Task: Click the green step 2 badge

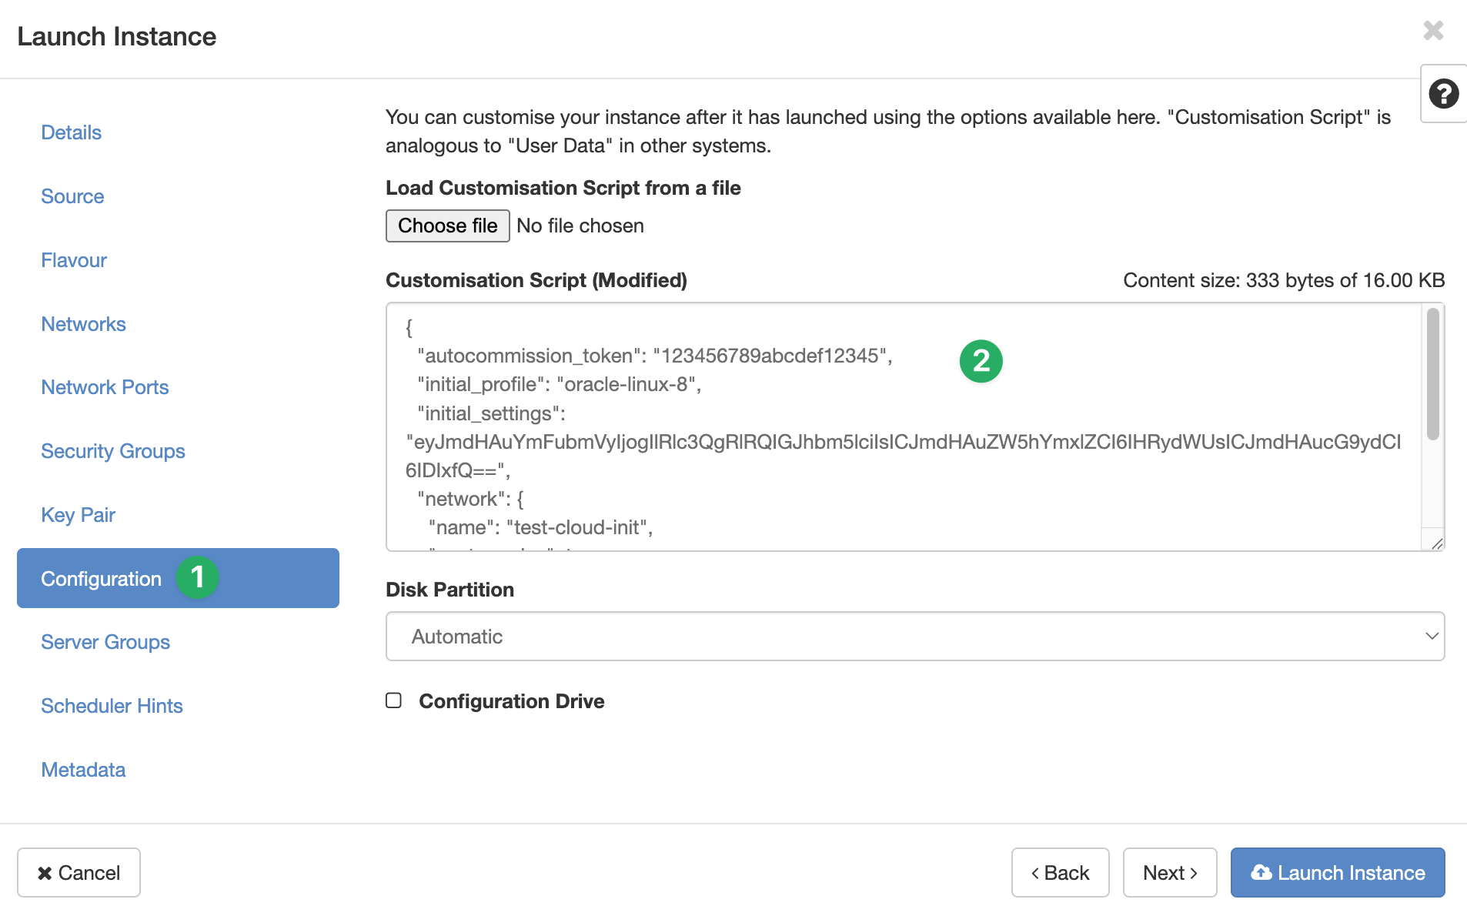Action: [x=981, y=361]
